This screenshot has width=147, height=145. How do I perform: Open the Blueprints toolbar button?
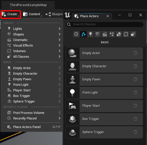point(54,14)
